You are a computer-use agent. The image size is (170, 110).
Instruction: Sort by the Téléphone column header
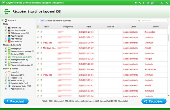point(68,26)
